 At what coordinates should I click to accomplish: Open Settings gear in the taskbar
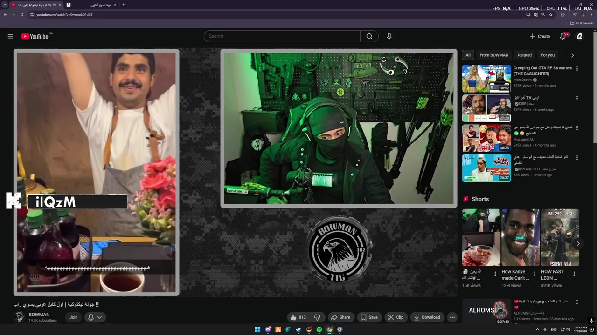pyautogui.click(x=340, y=329)
